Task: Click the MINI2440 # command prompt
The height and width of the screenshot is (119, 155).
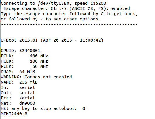Action: click(14, 114)
